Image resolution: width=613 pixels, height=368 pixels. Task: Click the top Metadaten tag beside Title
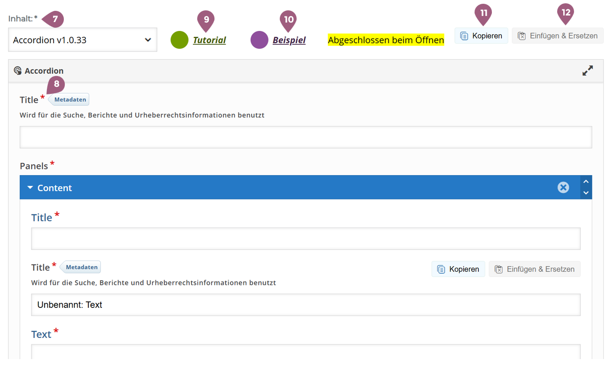70,100
